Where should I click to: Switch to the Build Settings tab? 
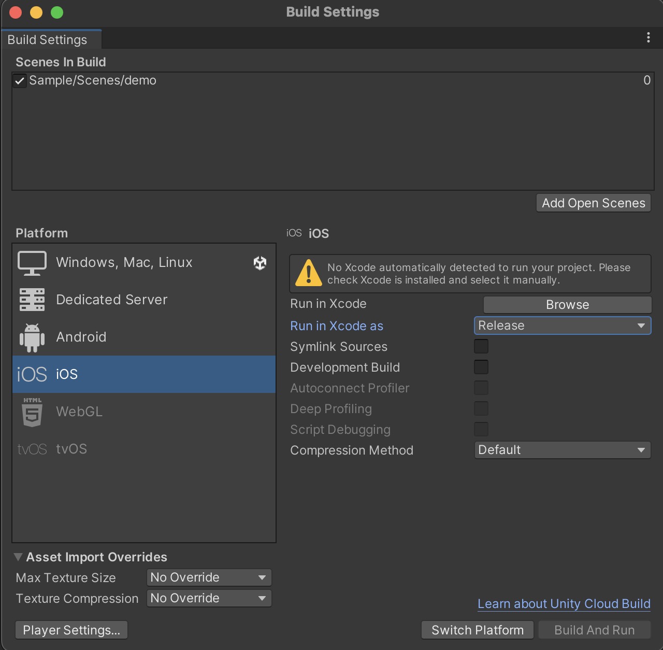tap(47, 39)
